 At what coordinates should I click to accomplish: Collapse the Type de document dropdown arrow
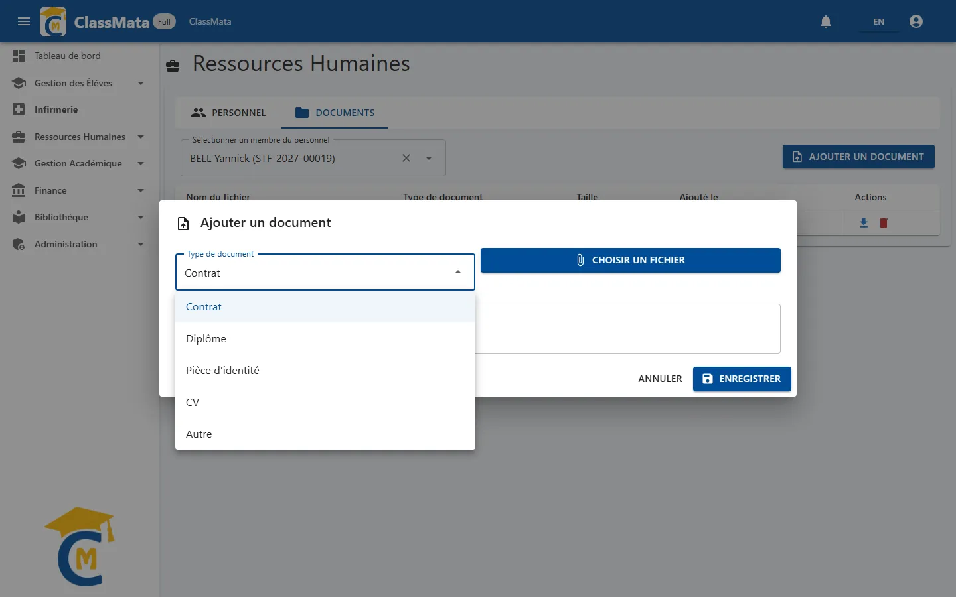[x=458, y=272]
